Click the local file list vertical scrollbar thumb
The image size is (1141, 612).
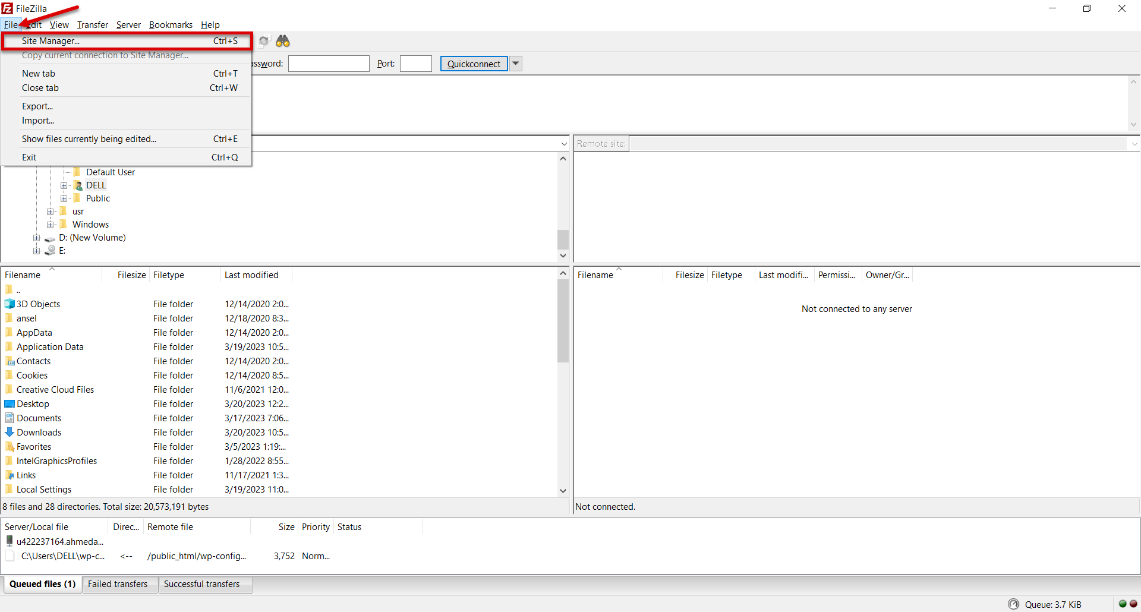click(x=563, y=321)
